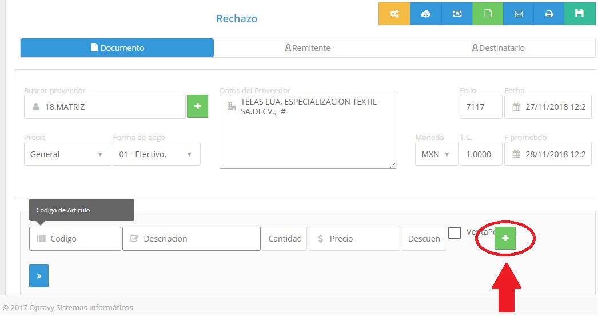Send document via envelope email icon
This screenshot has width=598, height=317.
(x=519, y=14)
